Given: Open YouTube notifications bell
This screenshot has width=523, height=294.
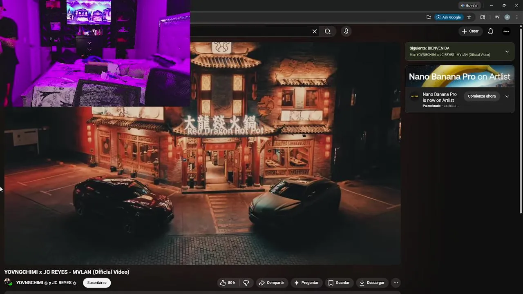Looking at the screenshot, I should [x=491, y=31].
